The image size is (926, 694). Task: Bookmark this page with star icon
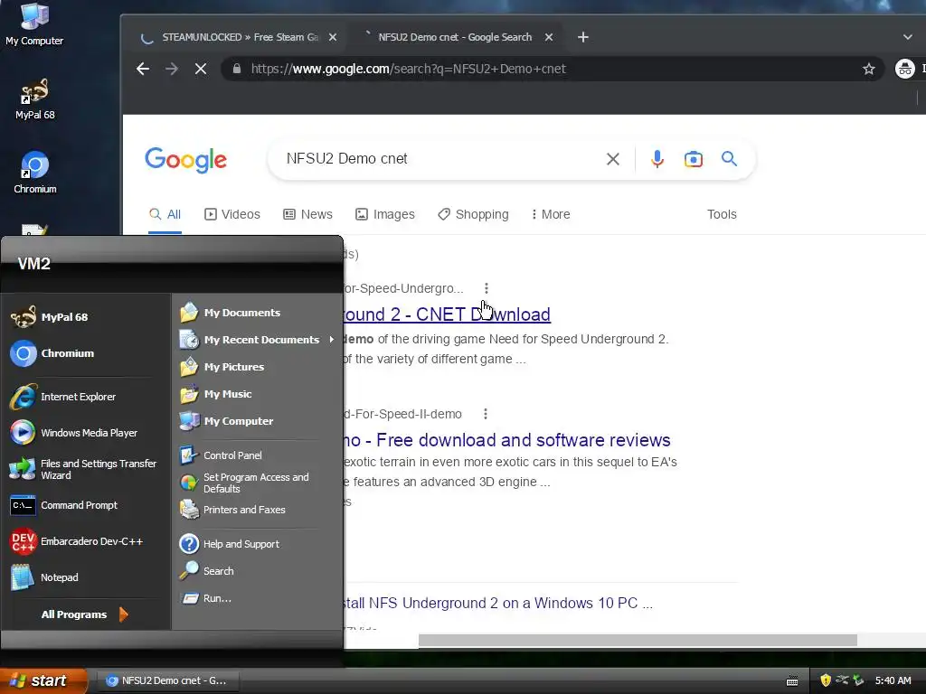pos(869,69)
